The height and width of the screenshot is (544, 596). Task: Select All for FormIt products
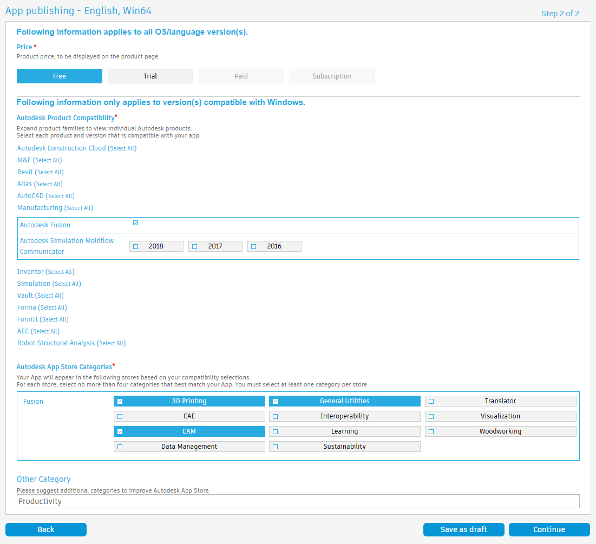tap(54, 319)
